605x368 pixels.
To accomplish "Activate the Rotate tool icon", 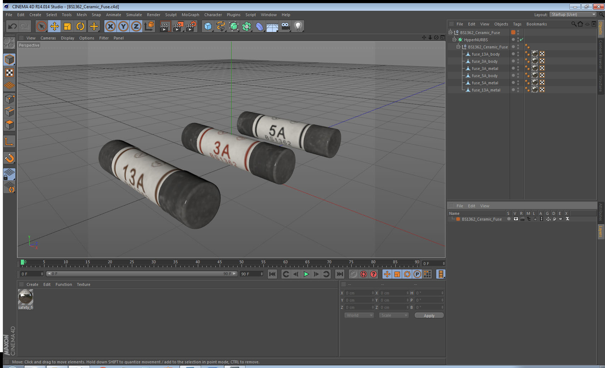I will click(x=80, y=26).
